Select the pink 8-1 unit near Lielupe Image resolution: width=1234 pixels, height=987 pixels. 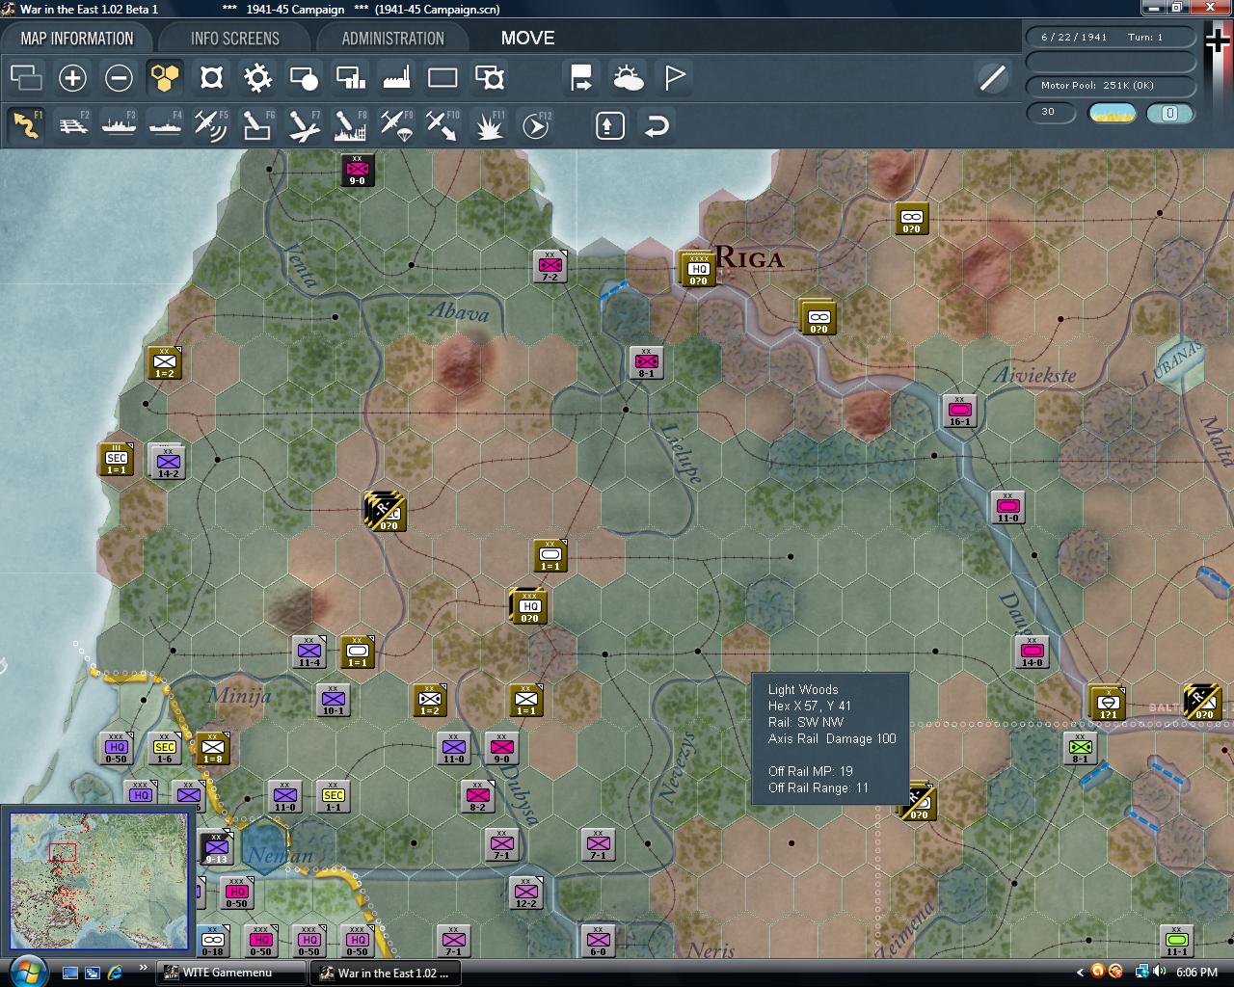coord(646,362)
